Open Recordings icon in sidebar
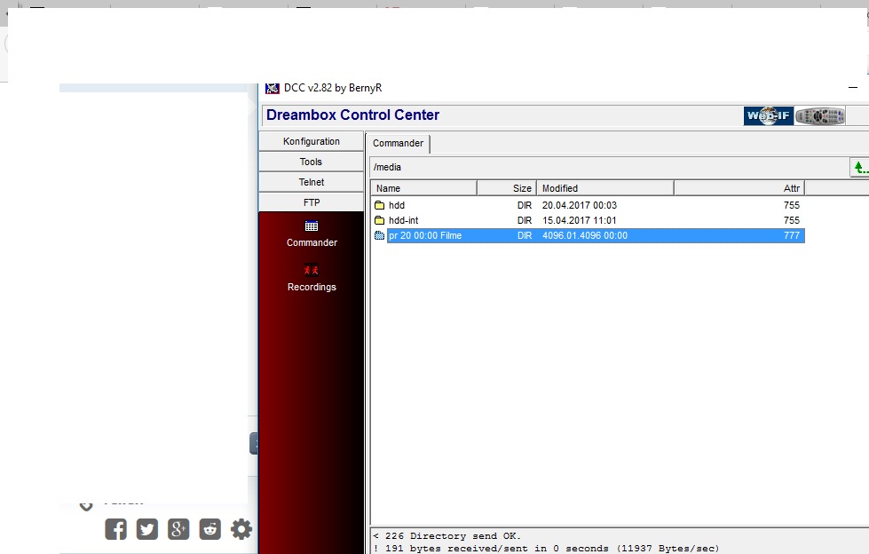Viewport: 869px width, 554px height. pyautogui.click(x=312, y=271)
